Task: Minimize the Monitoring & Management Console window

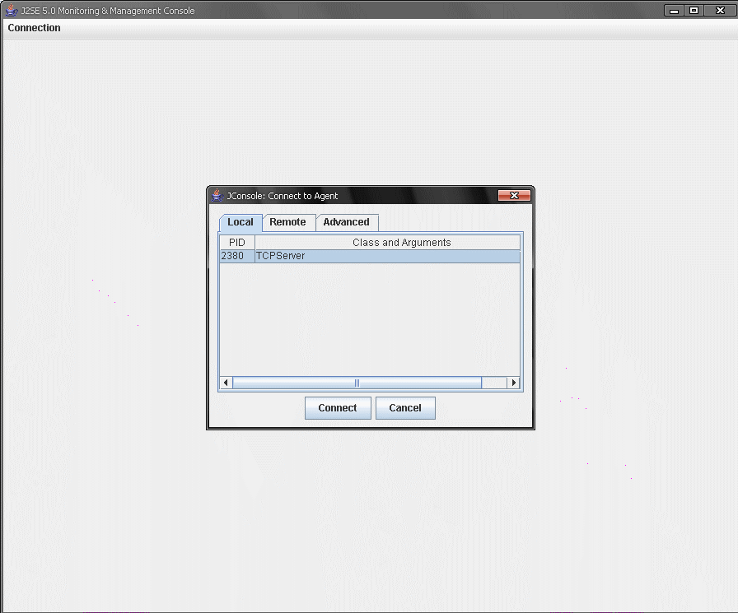Action: pos(674,11)
